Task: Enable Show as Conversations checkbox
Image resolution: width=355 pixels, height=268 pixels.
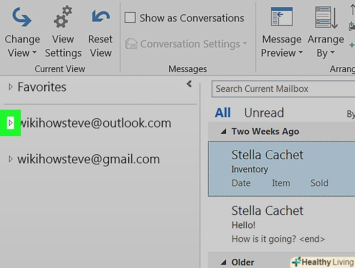Action: (130, 18)
